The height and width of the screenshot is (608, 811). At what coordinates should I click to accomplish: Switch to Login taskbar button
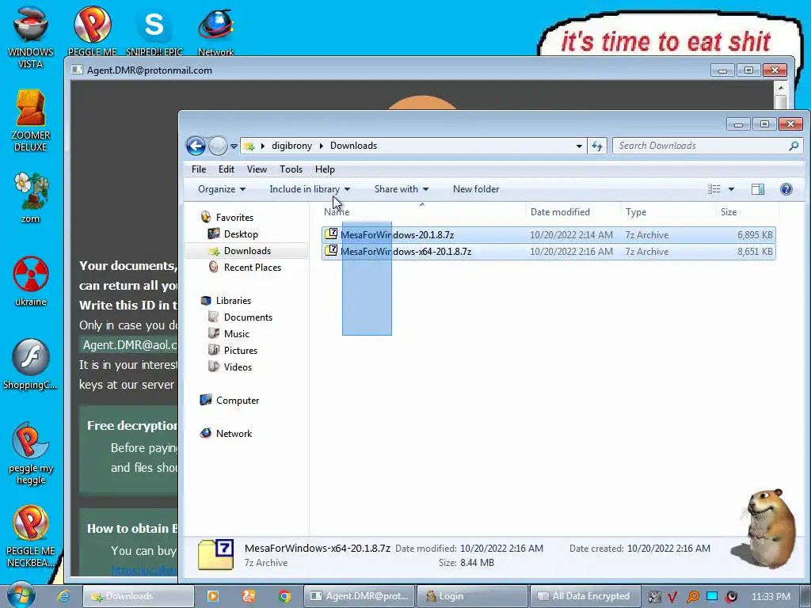[x=472, y=596]
